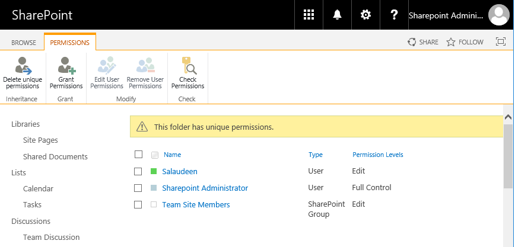Click the scrollbar up arrow
Image resolution: width=515 pixels, height=247 pixels.
pos(508,117)
